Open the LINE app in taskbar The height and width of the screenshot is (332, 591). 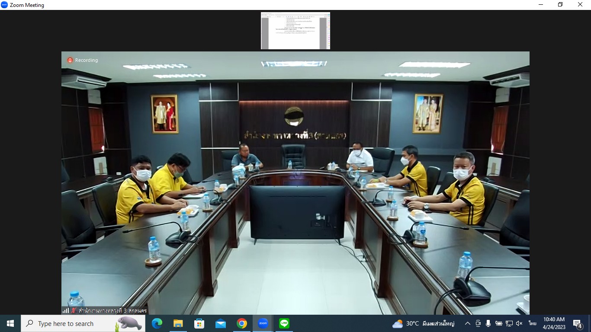click(284, 323)
